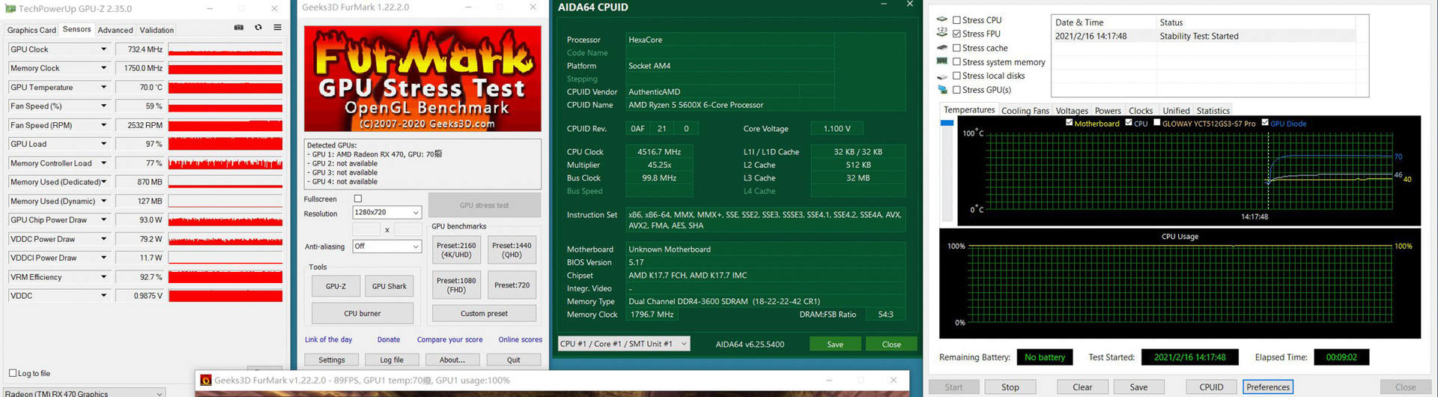This screenshot has height=397, width=1438.
Task: Click Compare your score link
Action: click(x=449, y=339)
